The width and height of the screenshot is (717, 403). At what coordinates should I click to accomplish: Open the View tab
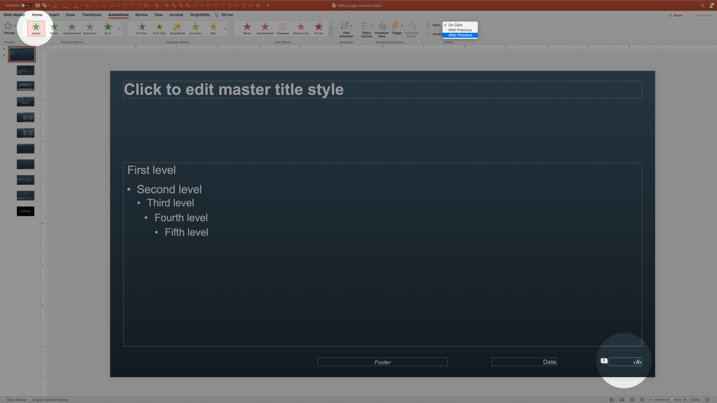pos(158,15)
